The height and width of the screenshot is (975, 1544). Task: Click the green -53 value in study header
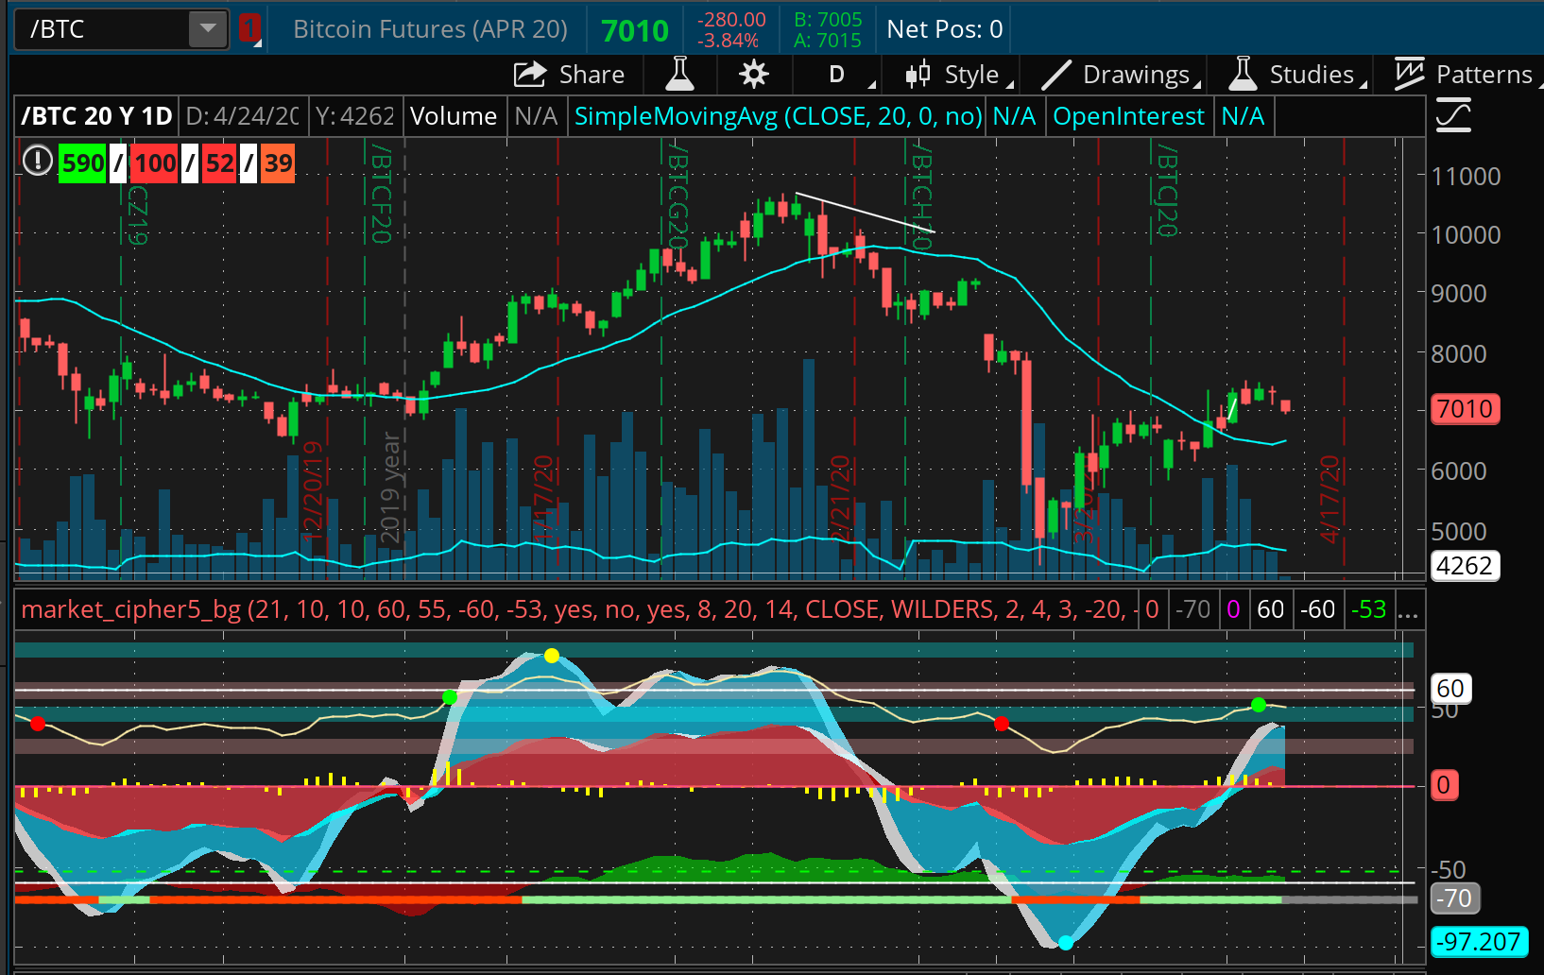coord(1368,609)
